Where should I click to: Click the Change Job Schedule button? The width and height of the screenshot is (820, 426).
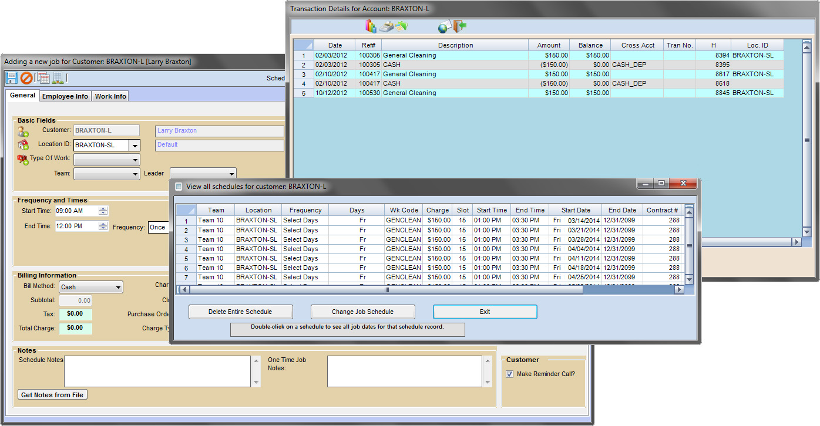point(362,312)
